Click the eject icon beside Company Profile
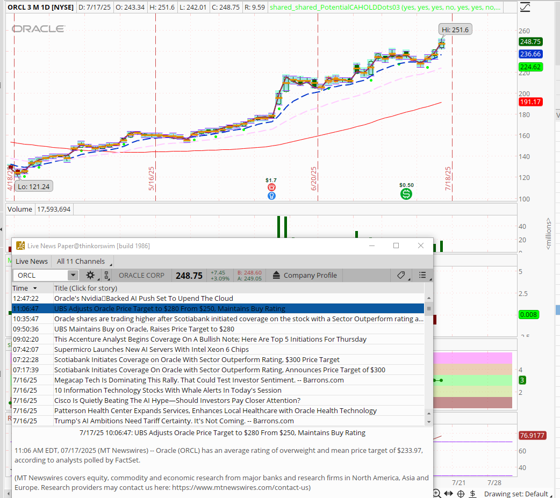The height and width of the screenshot is (498, 560). (276, 275)
